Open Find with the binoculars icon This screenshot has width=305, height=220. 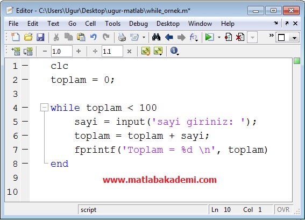(156, 37)
